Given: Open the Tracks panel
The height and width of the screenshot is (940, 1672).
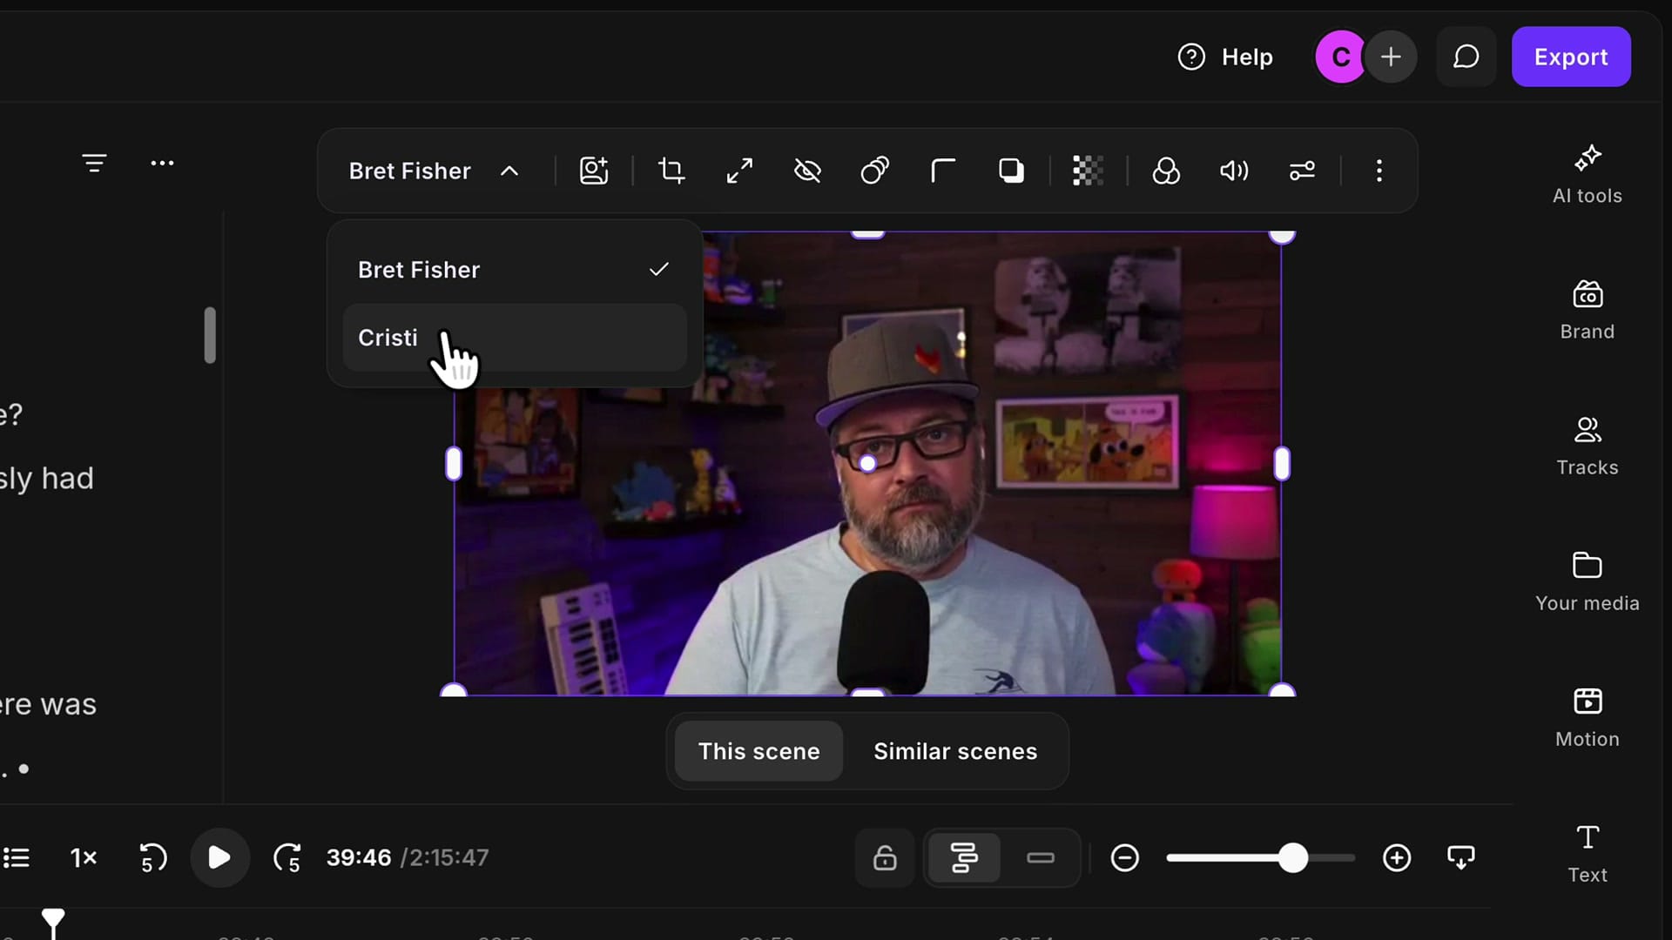Looking at the screenshot, I should pos(1587,446).
